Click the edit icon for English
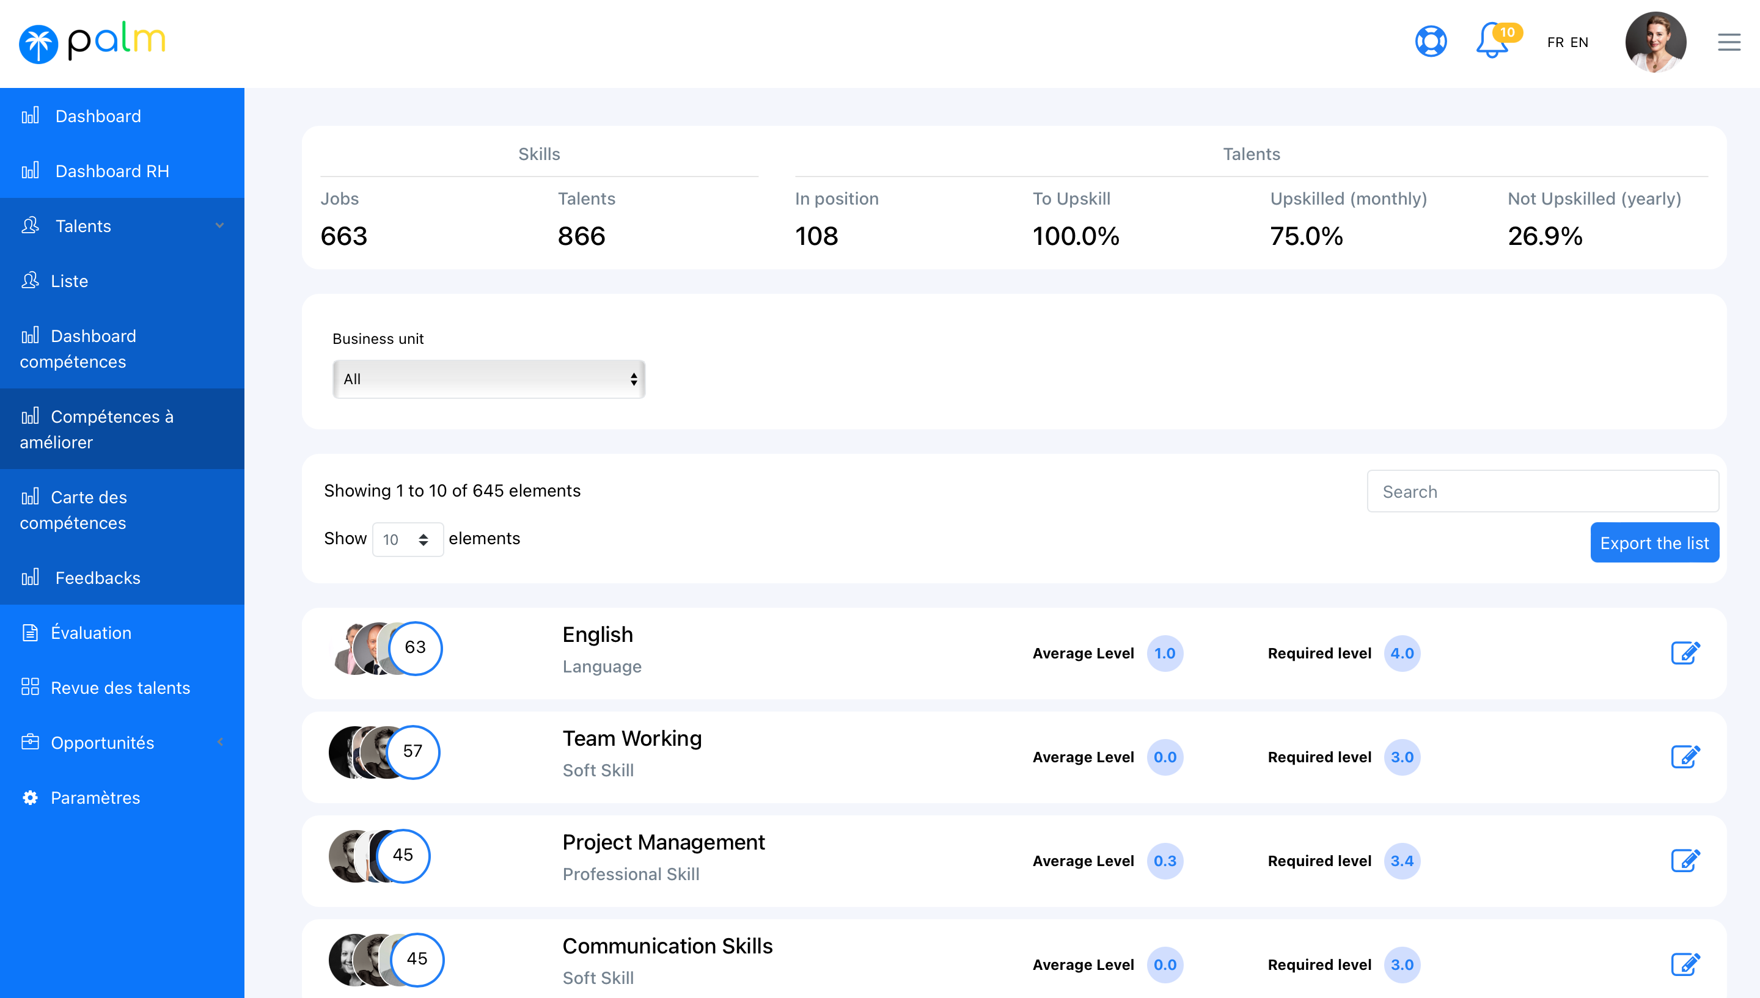 [x=1685, y=654]
